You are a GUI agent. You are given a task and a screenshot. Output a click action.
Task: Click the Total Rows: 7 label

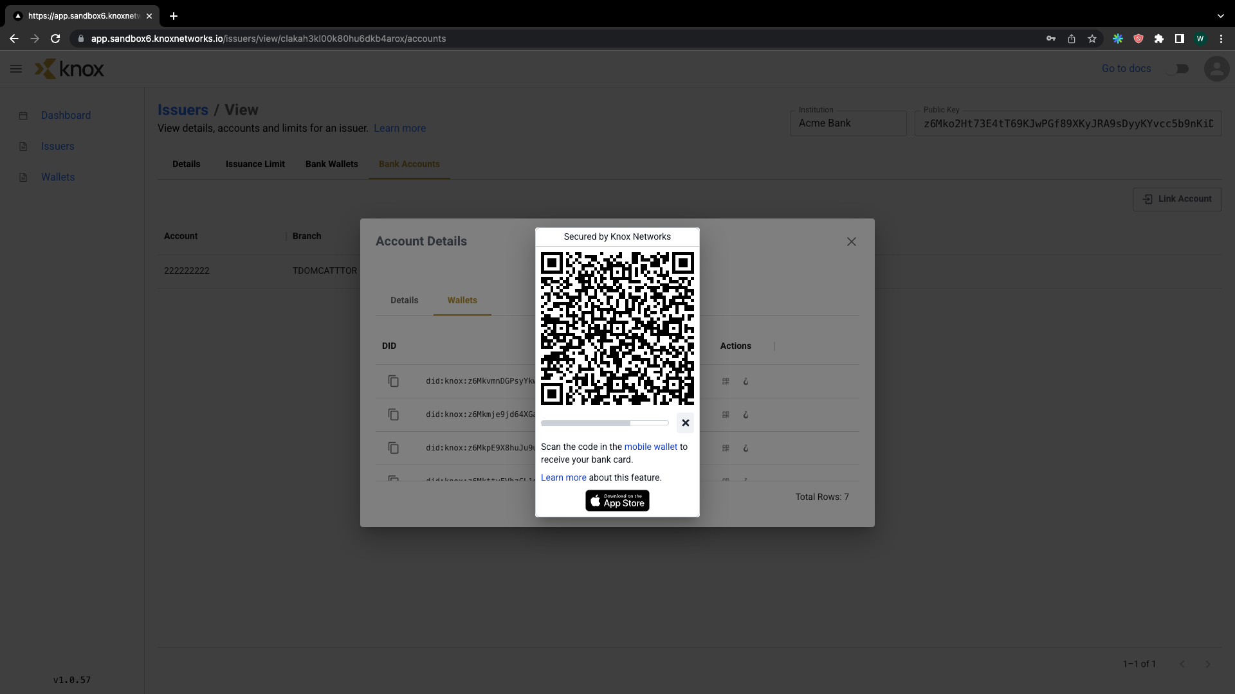coord(822,497)
